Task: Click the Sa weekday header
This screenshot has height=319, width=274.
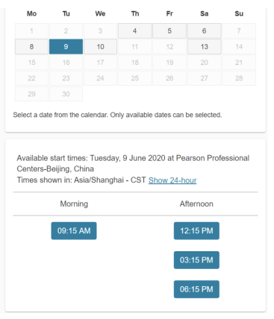Action: click(204, 13)
